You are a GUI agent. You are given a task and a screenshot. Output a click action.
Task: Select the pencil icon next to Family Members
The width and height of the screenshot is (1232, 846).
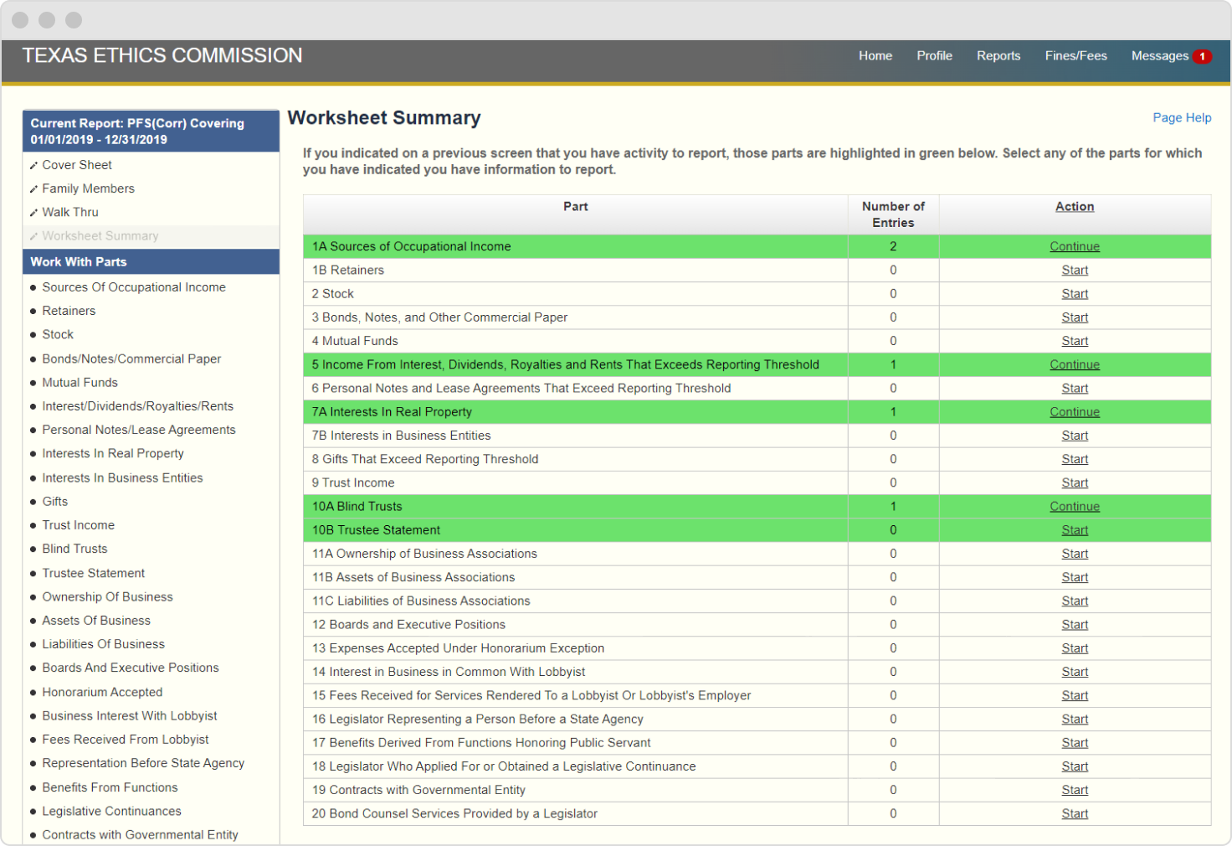34,188
